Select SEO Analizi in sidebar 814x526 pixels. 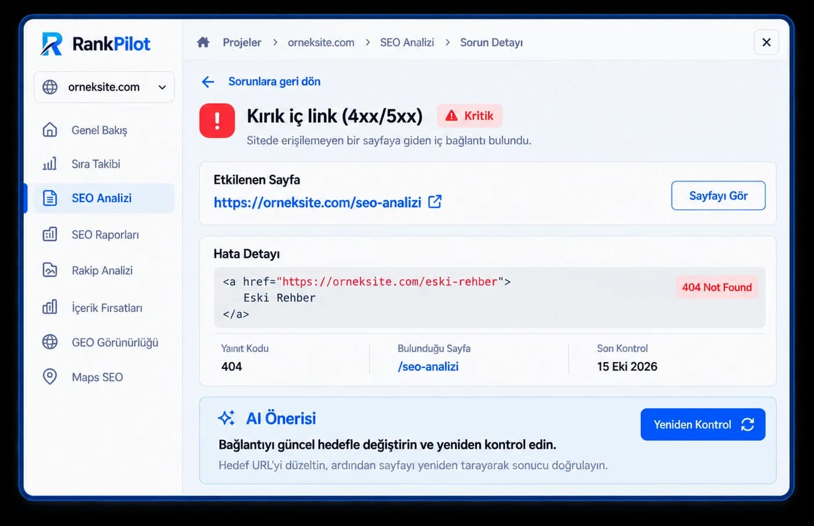tap(103, 198)
